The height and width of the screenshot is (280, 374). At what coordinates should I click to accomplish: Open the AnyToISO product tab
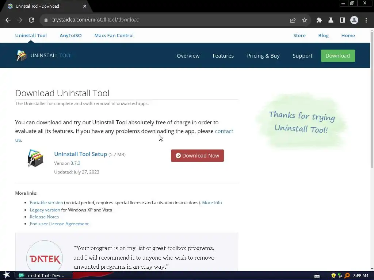pyautogui.click(x=70, y=35)
